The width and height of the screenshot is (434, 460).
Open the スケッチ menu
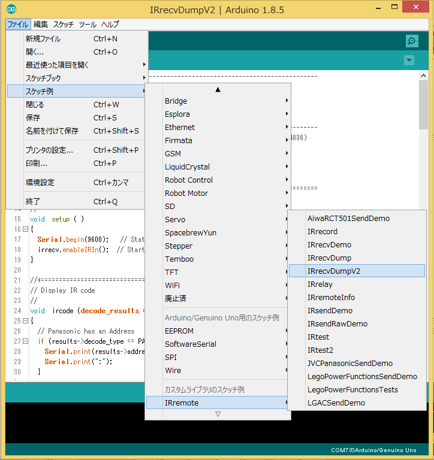[x=63, y=25]
